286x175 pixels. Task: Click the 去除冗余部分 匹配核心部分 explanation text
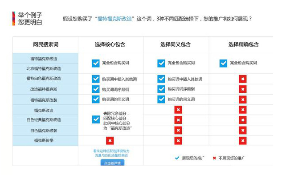117,121
